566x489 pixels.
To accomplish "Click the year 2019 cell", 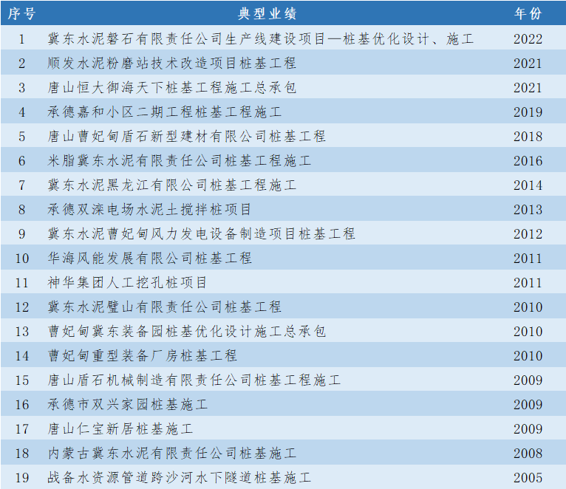I will tap(528, 112).
